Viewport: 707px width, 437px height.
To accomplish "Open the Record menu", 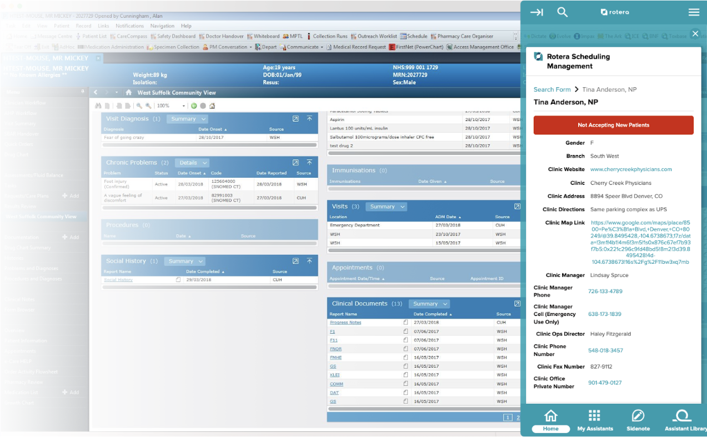I will [x=83, y=26].
